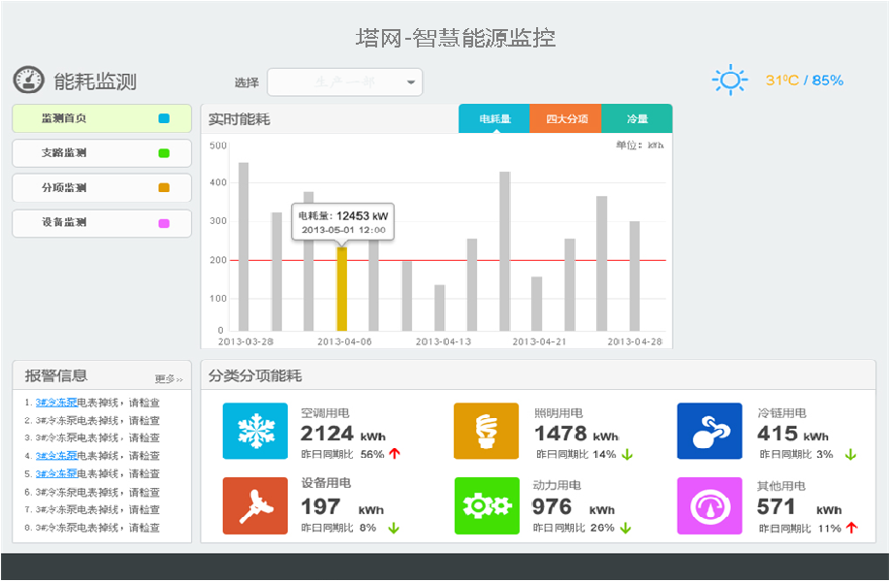Click the 更多 link in 报警信息
890x582 pixels.
pyautogui.click(x=169, y=379)
